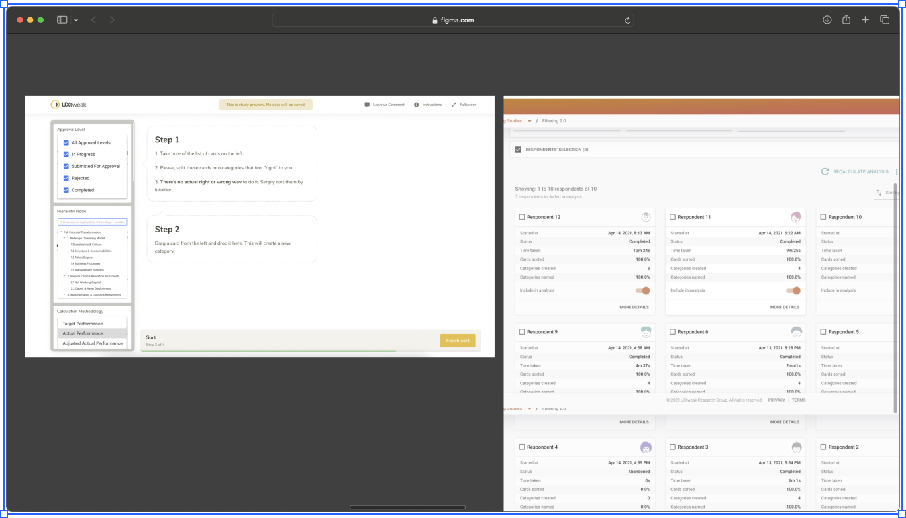Select 1.3 Talent Engine tree item

(82, 257)
